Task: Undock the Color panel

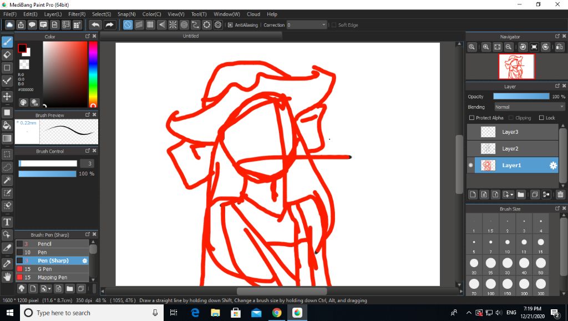Action: (87, 36)
